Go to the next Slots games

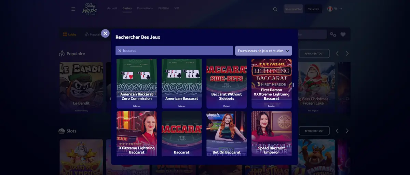[347, 131]
